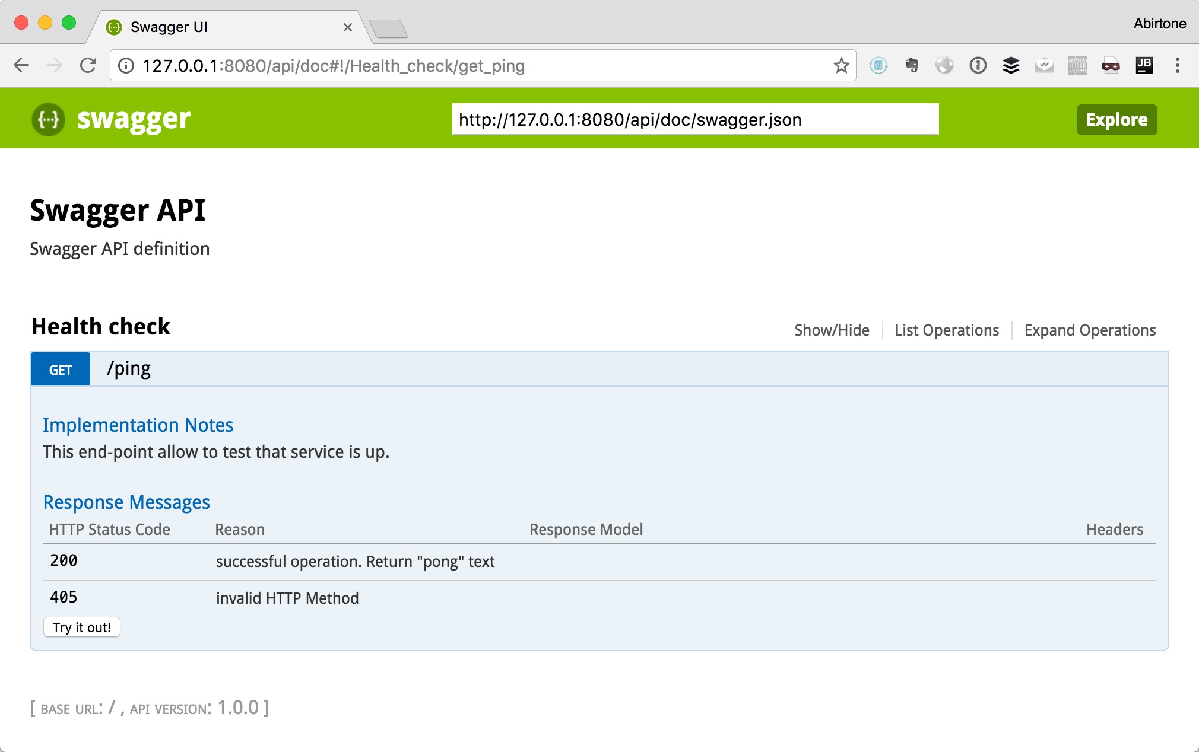1199x752 pixels.
Task: Click Expand Operations link
Action: tap(1090, 330)
